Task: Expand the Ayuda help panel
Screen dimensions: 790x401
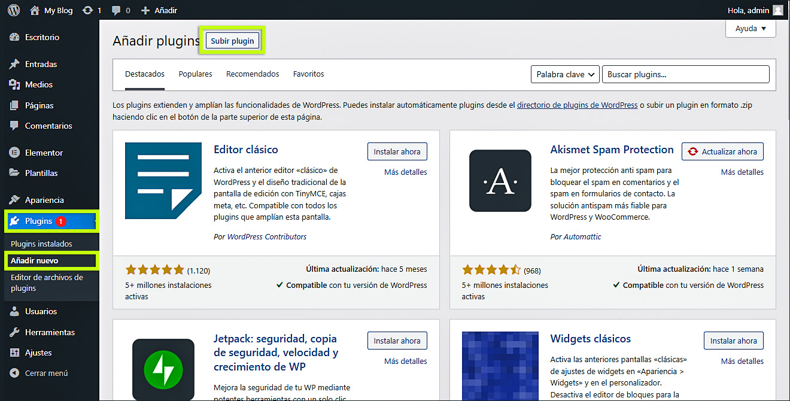Action: pos(750,29)
